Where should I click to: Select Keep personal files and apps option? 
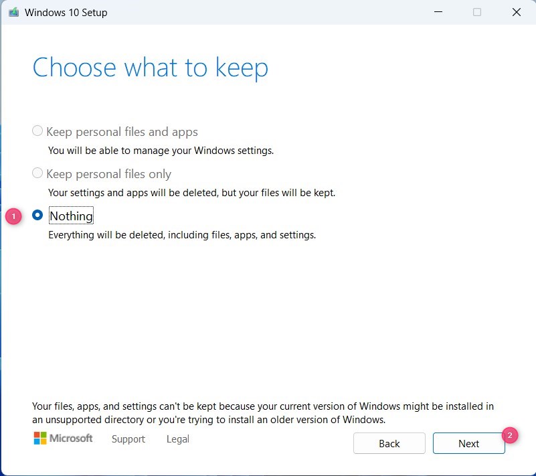pyautogui.click(x=37, y=131)
